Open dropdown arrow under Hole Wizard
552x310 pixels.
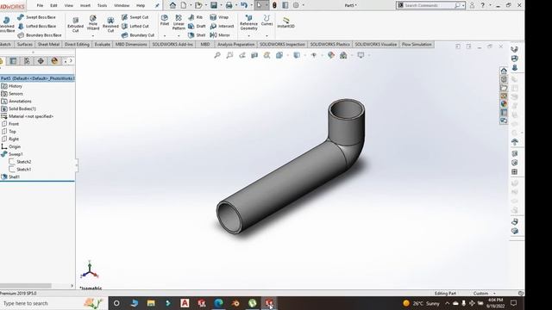tap(93, 36)
